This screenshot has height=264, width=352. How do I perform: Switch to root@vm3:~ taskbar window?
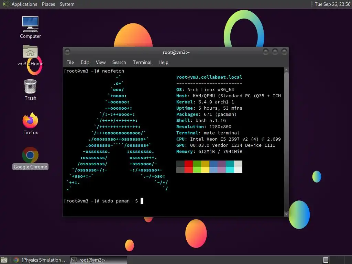(98, 260)
